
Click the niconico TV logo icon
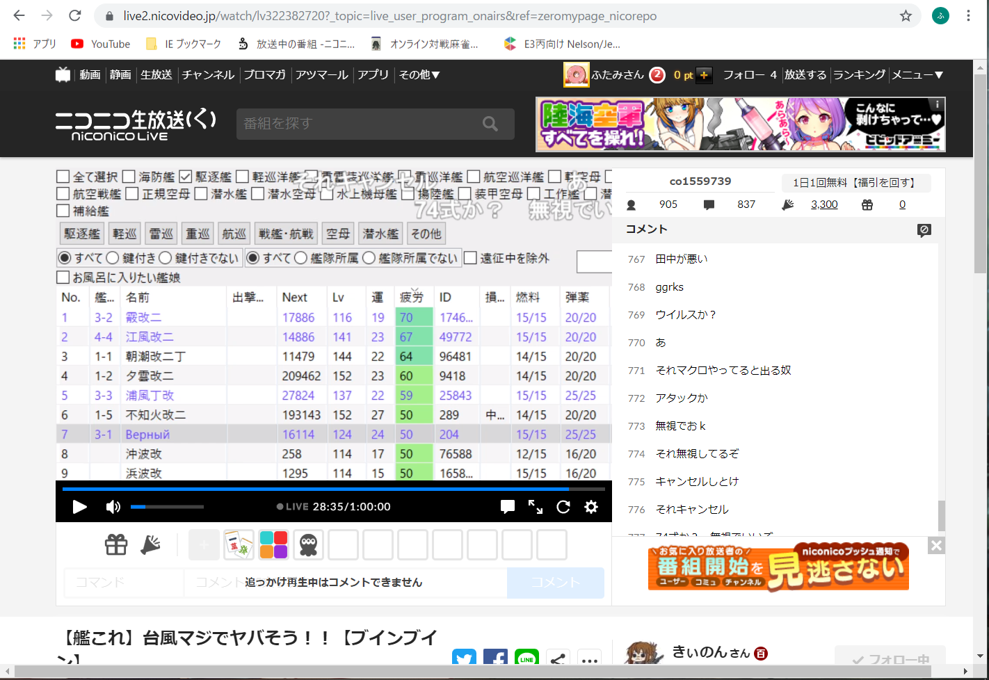pyautogui.click(x=63, y=74)
